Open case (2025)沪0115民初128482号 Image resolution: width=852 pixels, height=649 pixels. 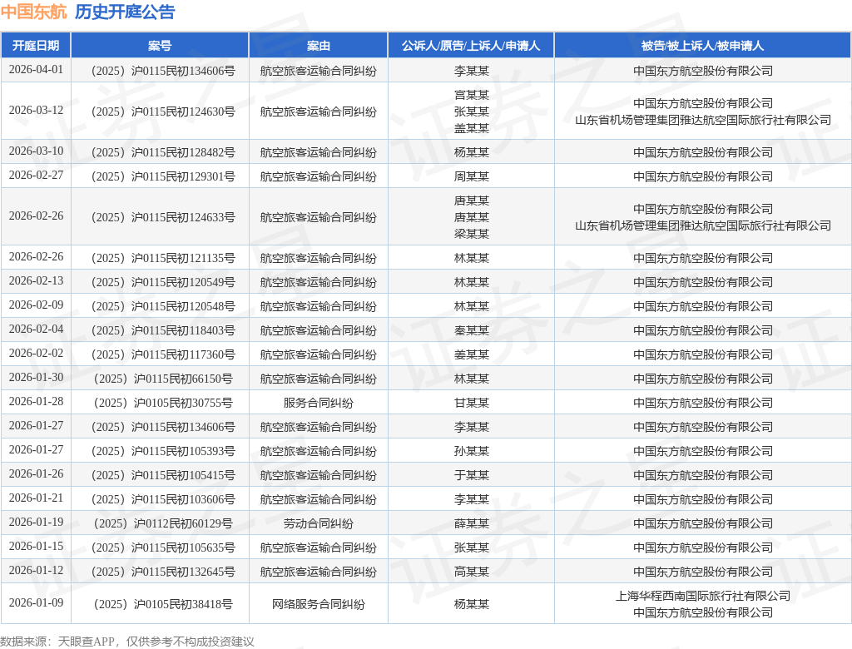point(160,152)
